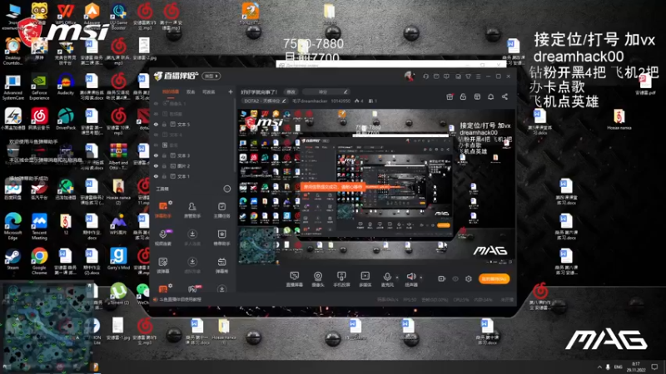Open the GeForce Experience desktop icon
The image size is (666, 374).
[39, 87]
